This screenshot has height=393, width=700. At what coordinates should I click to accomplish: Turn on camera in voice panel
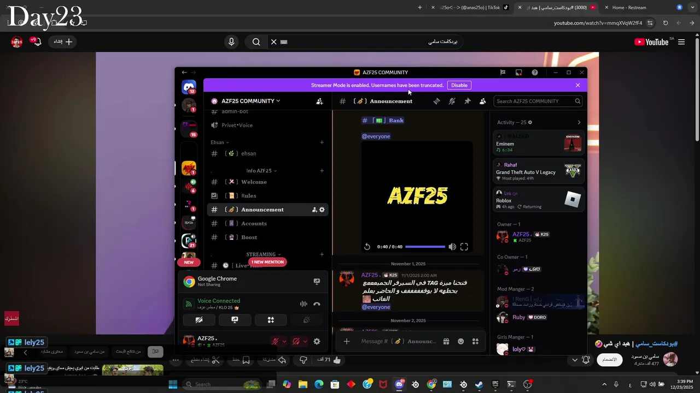tap(199, 320)
